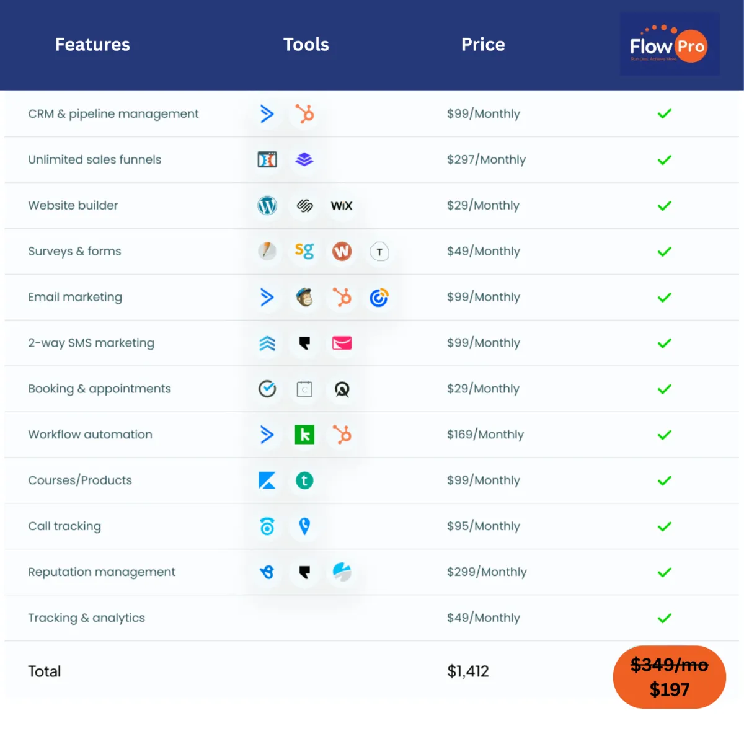The width and height of the screenshot is (744, 744).
Task: Click the green checkmark for Tracking & analytics
Action: point(665,618)
